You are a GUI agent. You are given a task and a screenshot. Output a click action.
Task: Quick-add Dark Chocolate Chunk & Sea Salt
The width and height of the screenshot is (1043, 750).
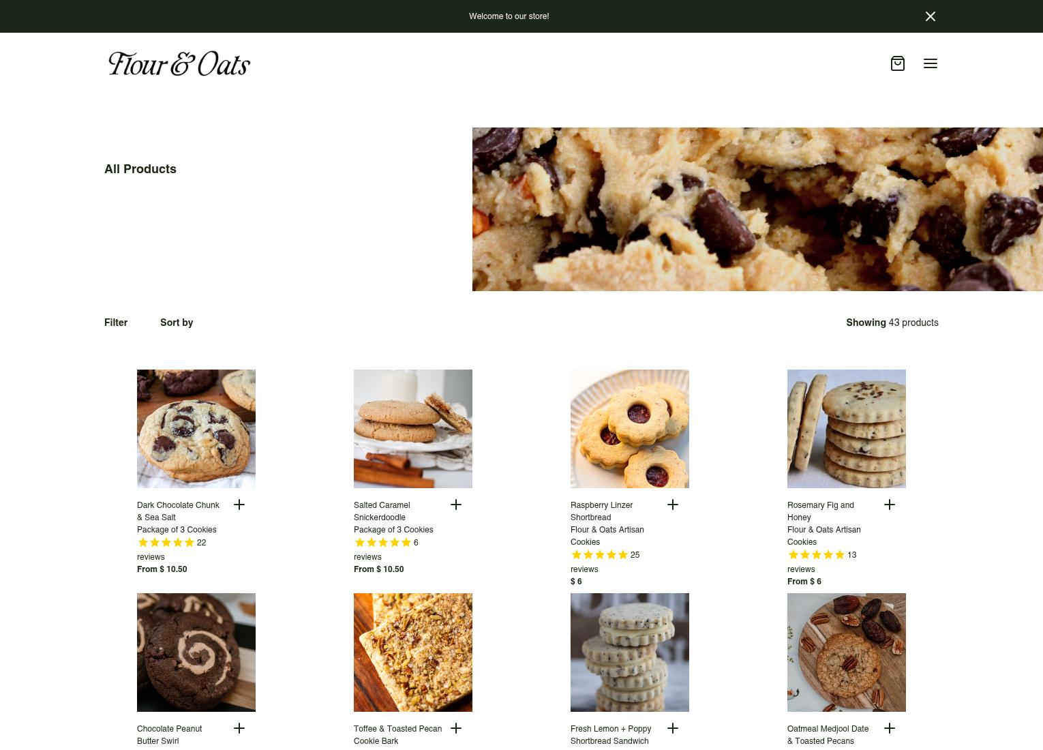239,505
